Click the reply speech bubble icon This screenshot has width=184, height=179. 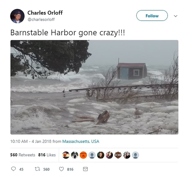coord(13,169)
